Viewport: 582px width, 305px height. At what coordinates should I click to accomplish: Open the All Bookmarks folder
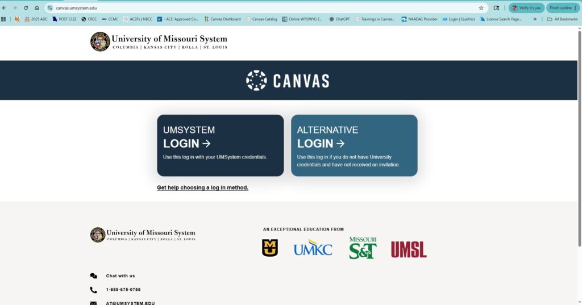(562, 19)
